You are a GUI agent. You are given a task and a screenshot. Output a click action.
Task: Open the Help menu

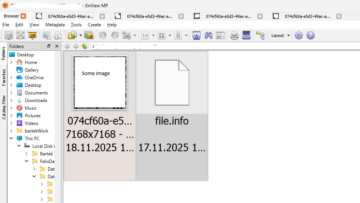coord(112,25)
